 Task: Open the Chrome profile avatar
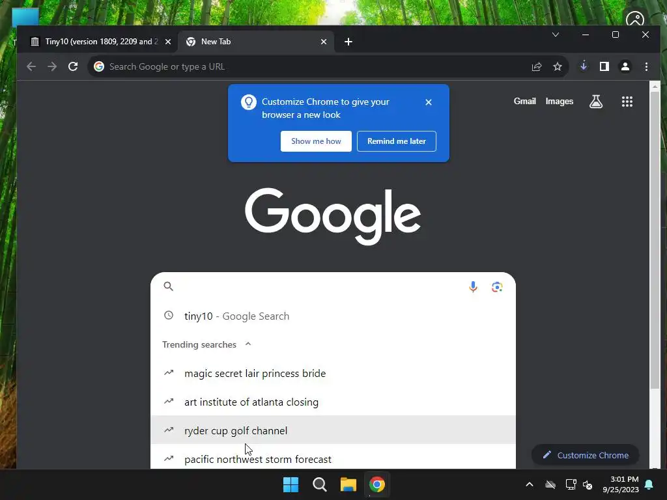[625, 66]
